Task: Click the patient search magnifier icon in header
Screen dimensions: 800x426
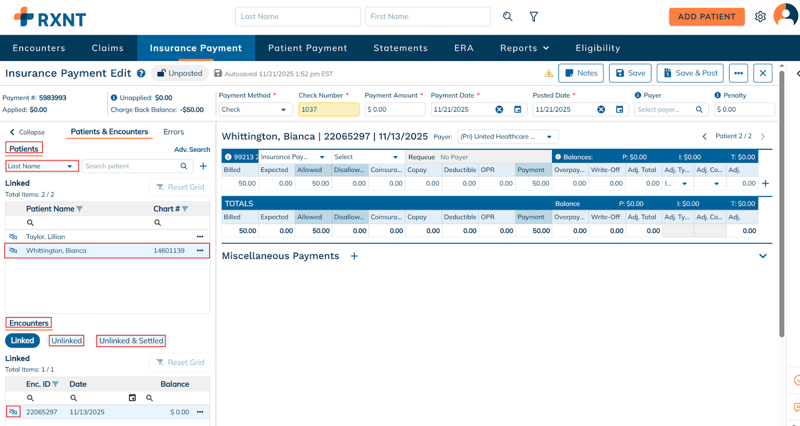Action: (507, 16)
